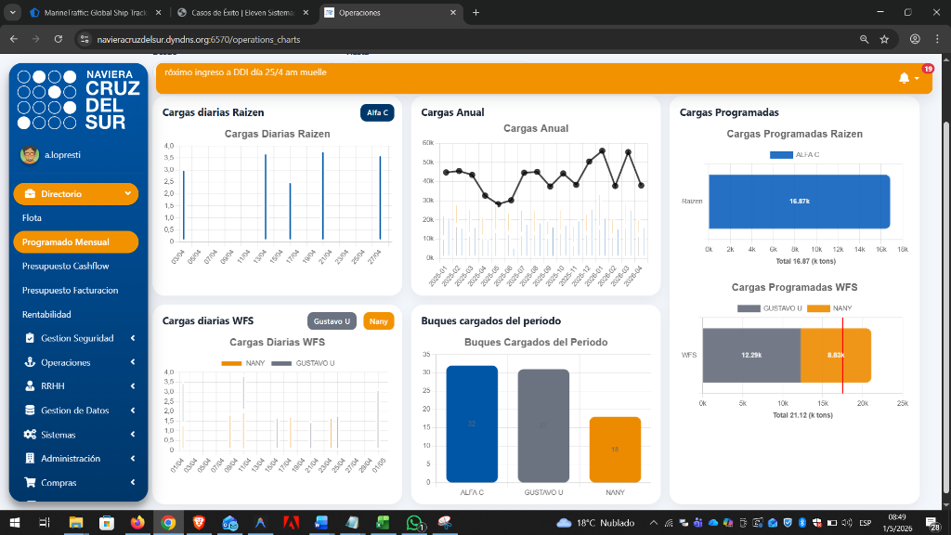Toggle NANY legend in Cargas Diarias WFS chart

(242, 363)
